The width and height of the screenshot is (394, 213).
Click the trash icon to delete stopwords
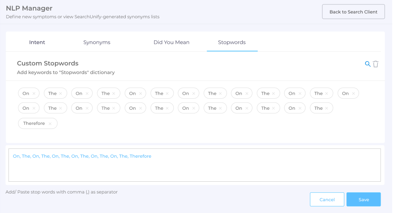click(x=376, y=64)
